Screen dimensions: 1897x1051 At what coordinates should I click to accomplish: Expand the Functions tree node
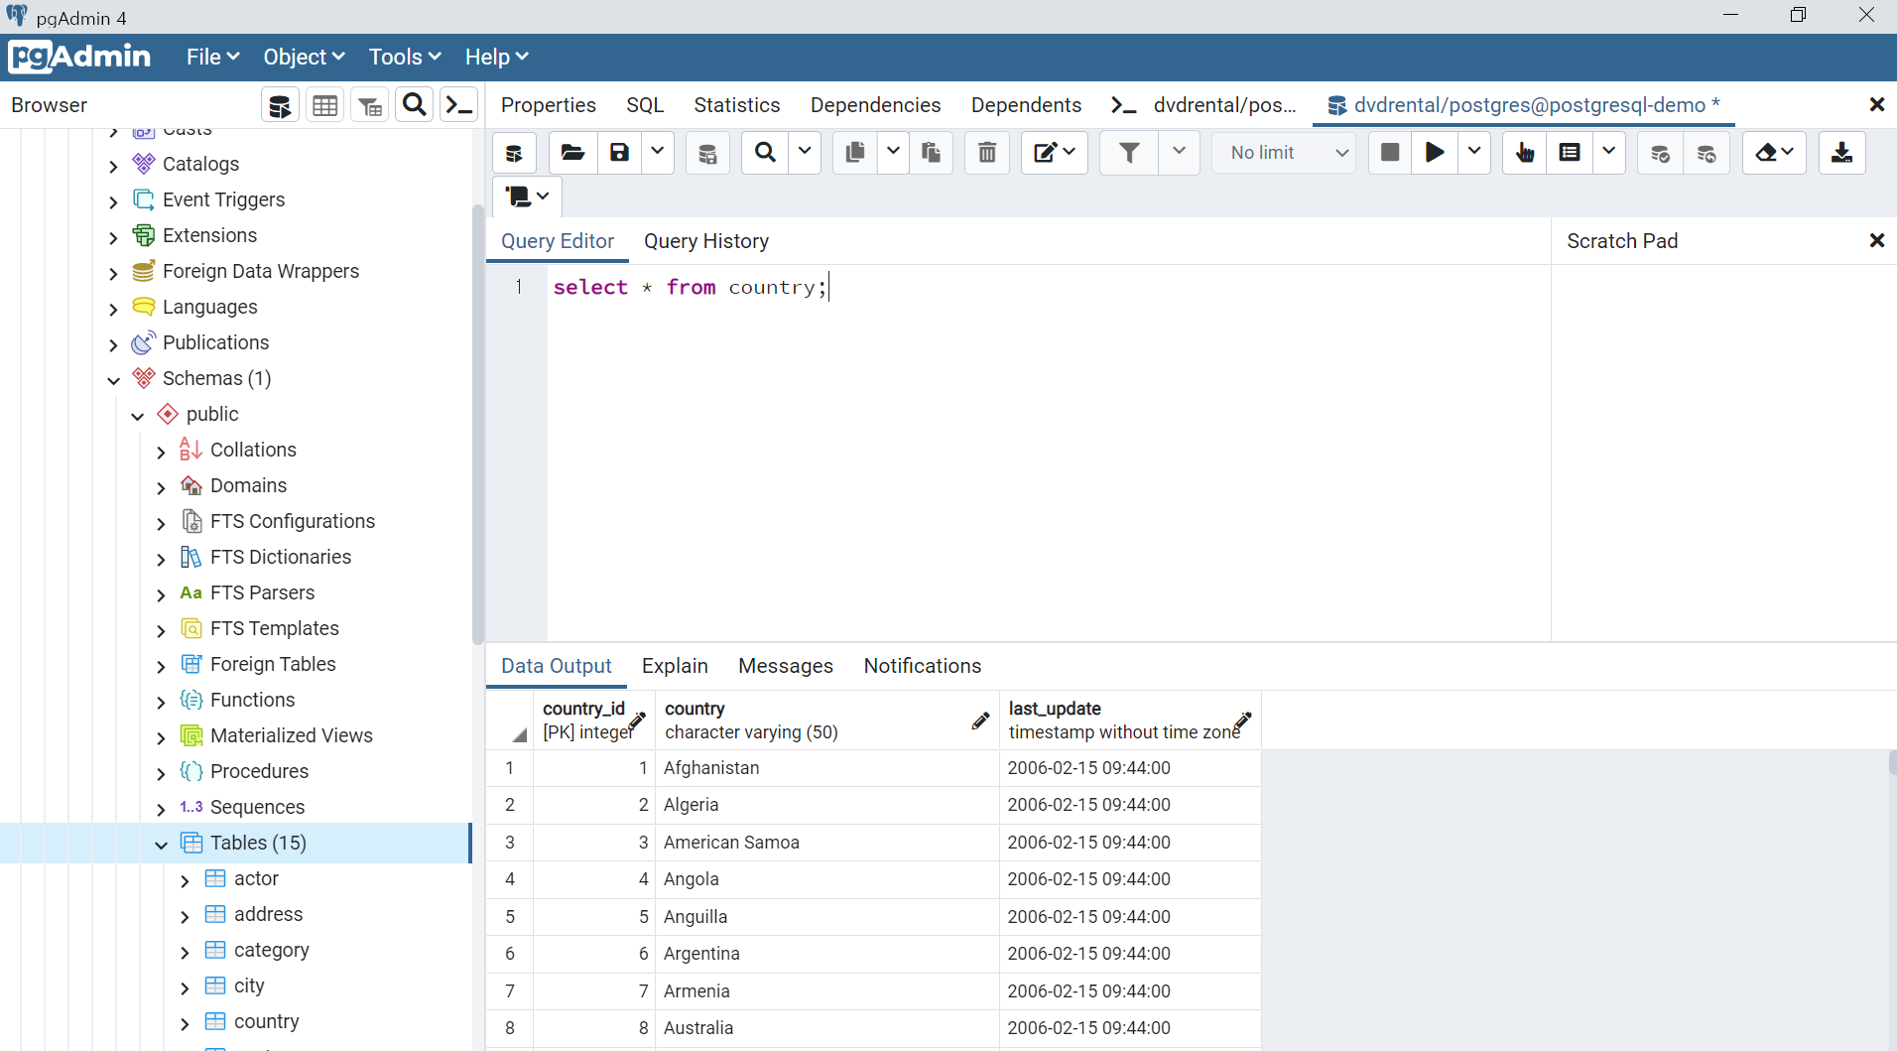(161, 702)
